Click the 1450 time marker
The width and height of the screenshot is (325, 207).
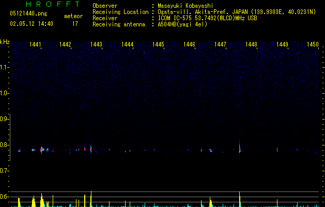tap(313, 44)
